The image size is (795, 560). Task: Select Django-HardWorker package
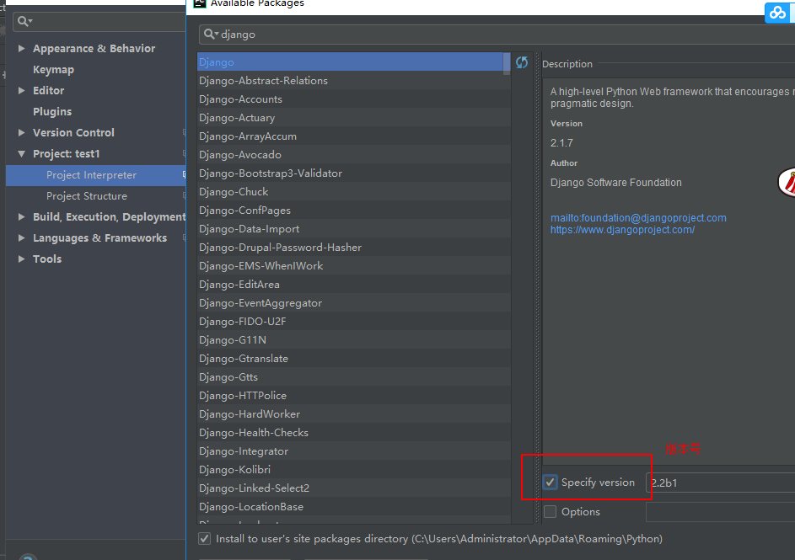(354, 414)
